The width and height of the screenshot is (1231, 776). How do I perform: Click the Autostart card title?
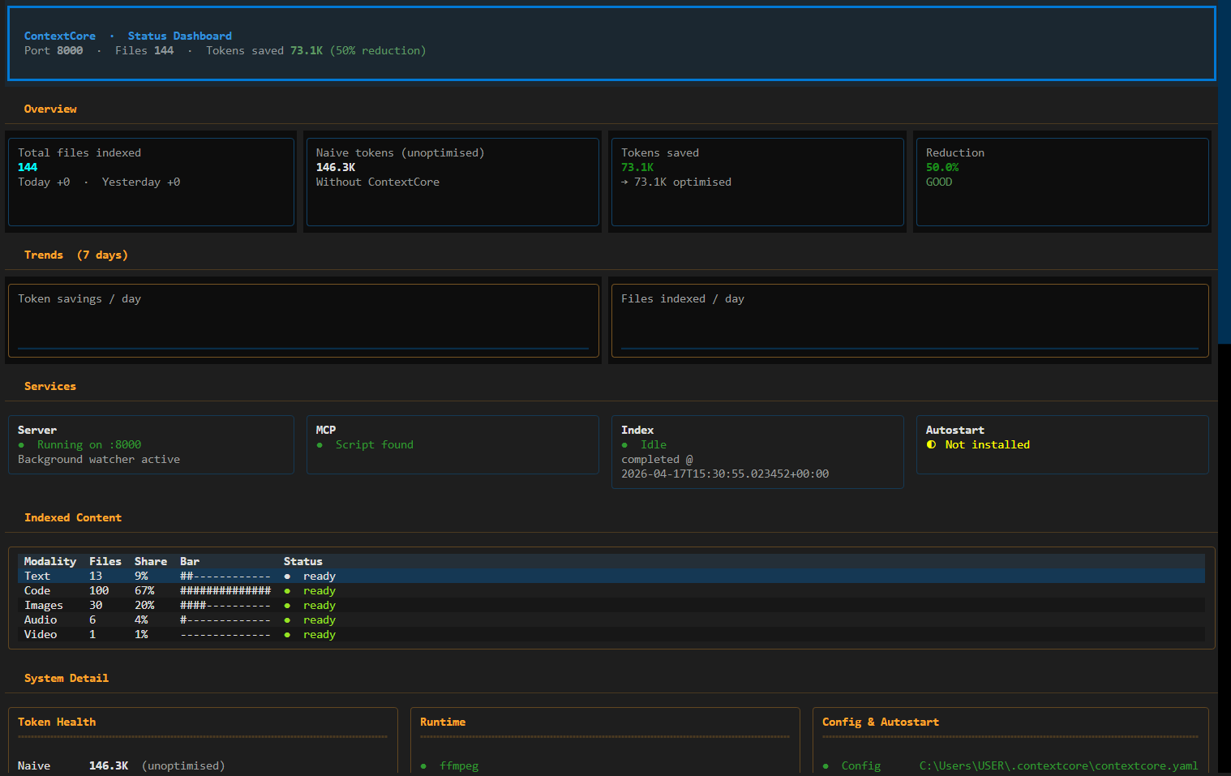click(955, 430)
